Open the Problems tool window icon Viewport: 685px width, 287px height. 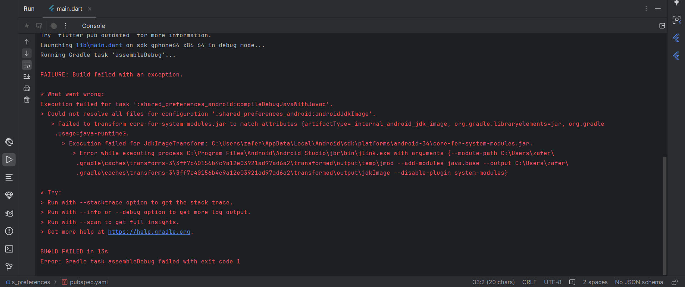click(9, 231)
